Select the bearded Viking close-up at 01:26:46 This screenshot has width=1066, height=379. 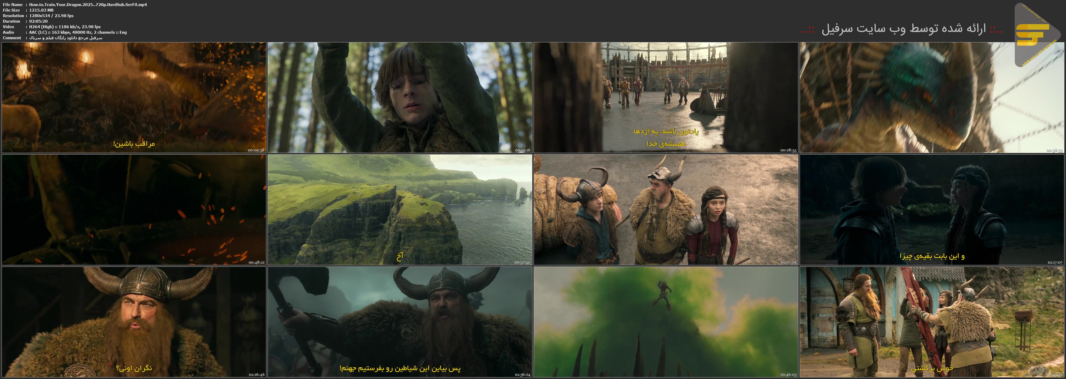tap(134, 322)
